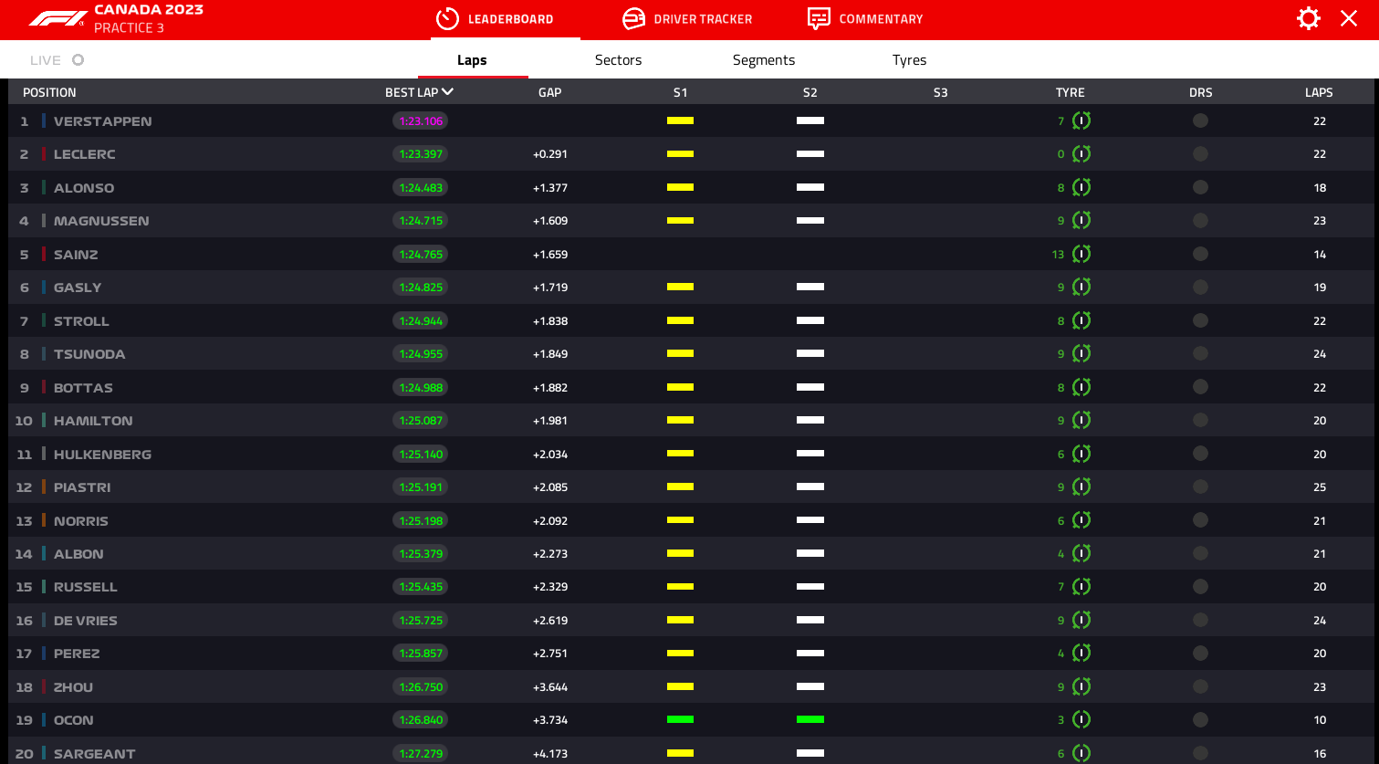The height and width of the screenshot is (764, 1379).
Task: Click the Commentary speech bubble icon
Action: pyautogui.click(x=819, y=18)
